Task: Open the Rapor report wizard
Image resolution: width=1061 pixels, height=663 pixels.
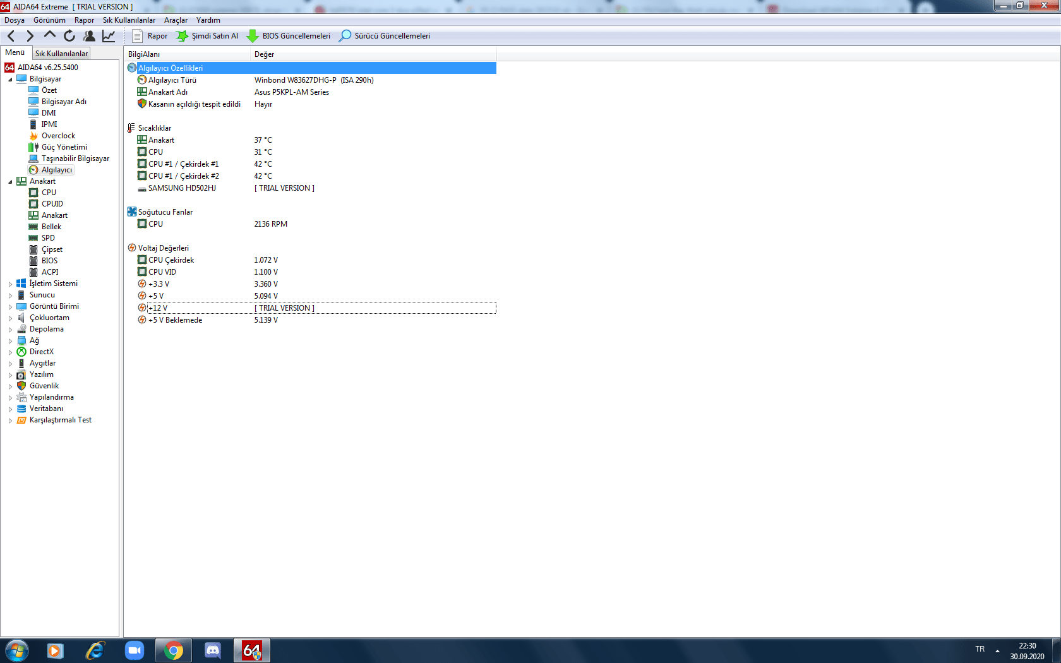Action: [x=150, y=36]
